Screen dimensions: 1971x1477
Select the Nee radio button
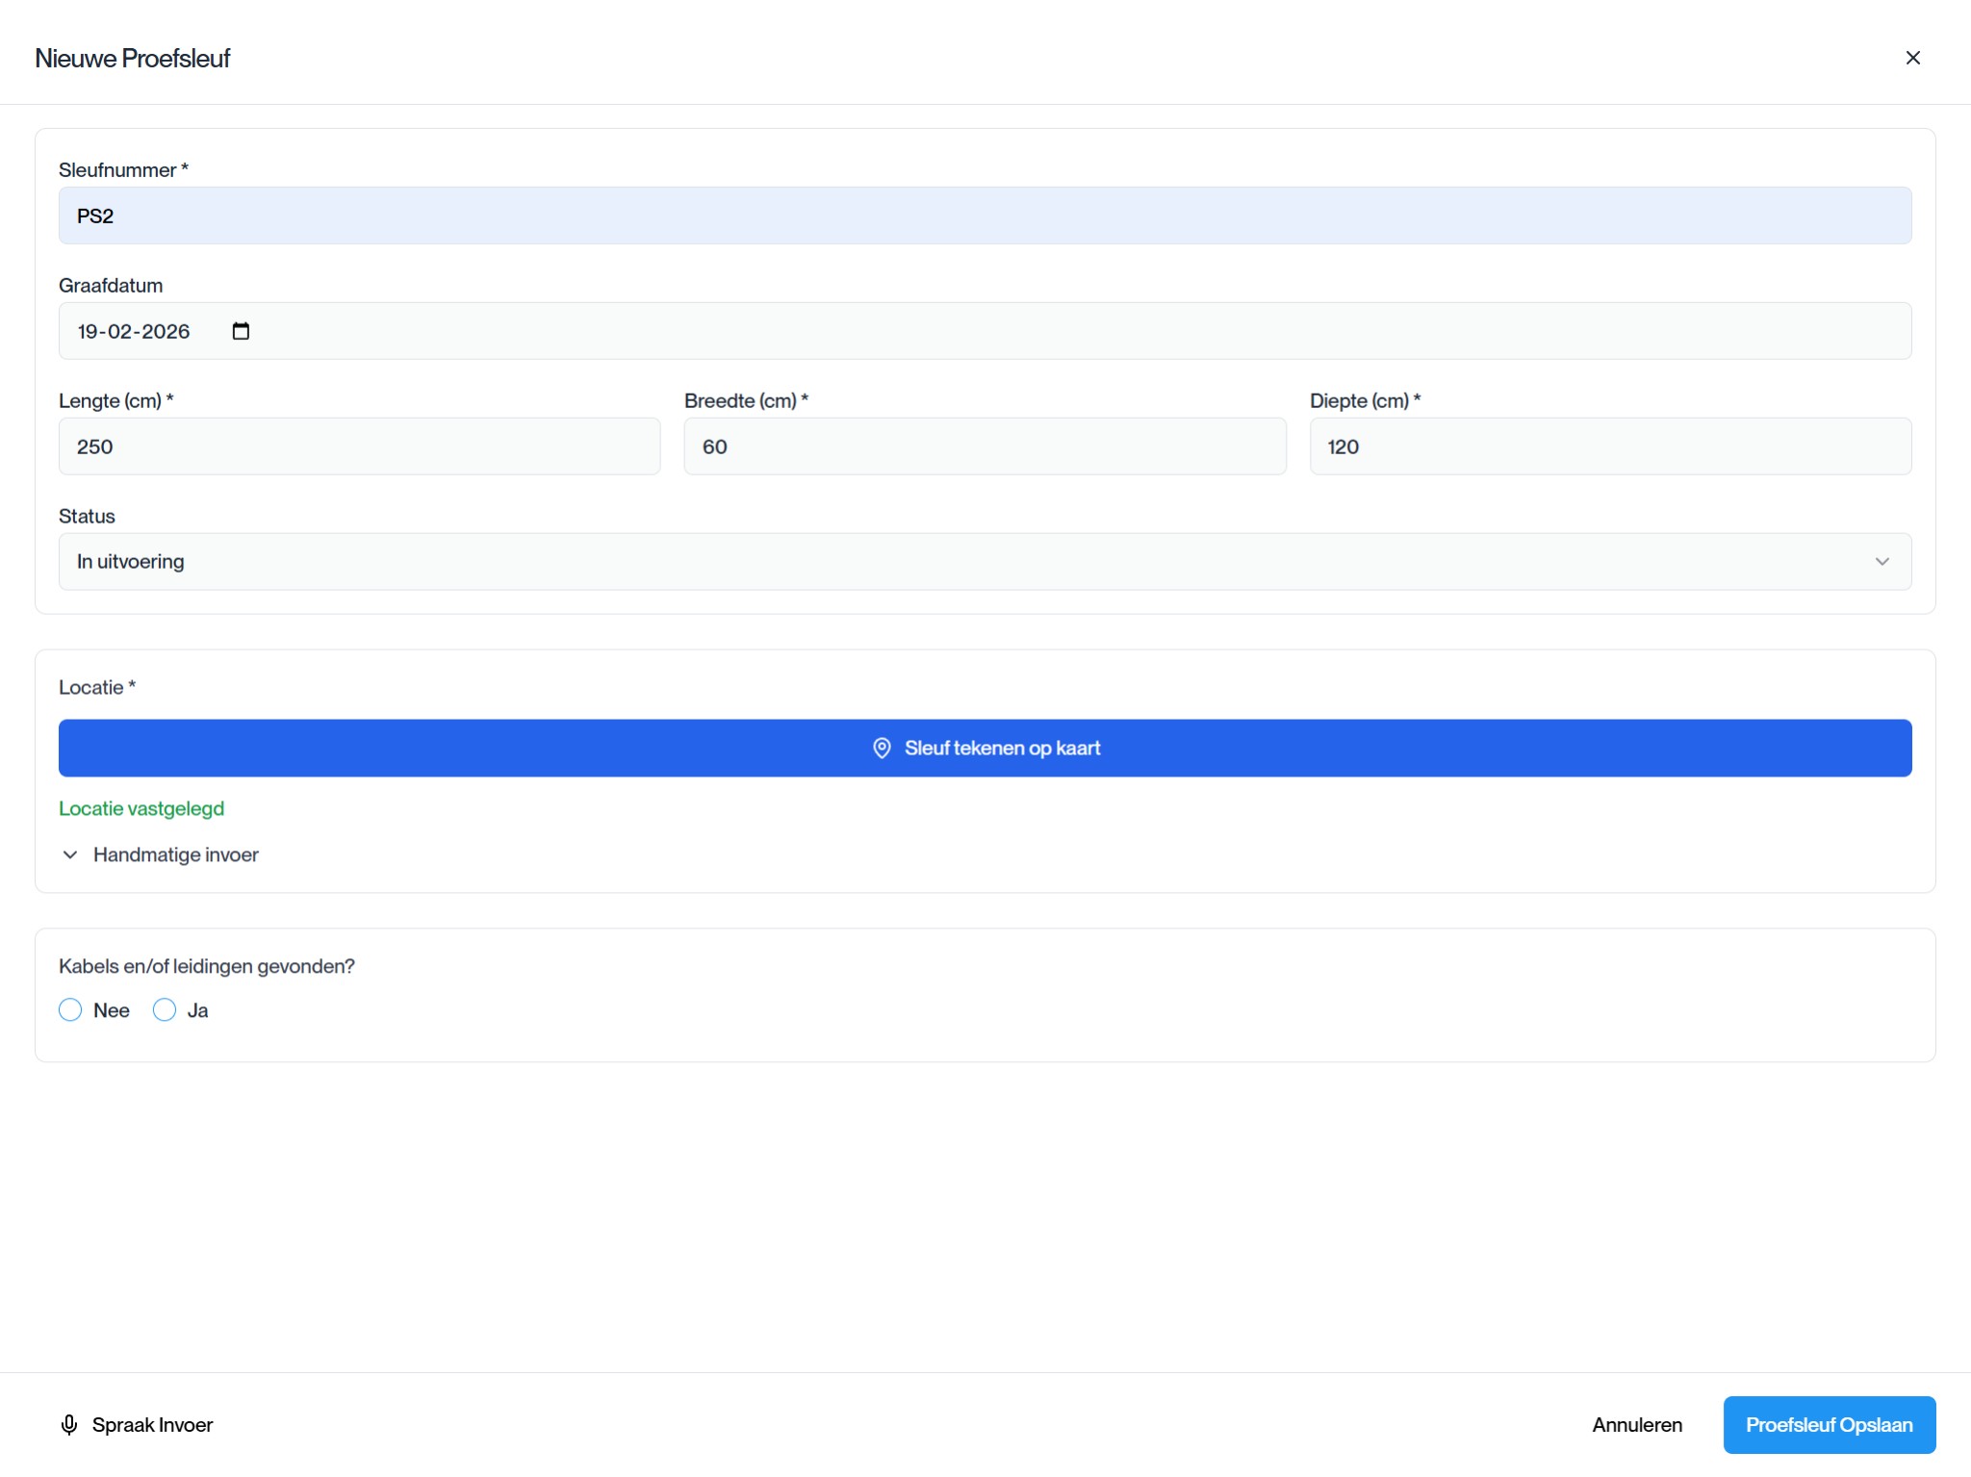click(x=70, y=1009)
